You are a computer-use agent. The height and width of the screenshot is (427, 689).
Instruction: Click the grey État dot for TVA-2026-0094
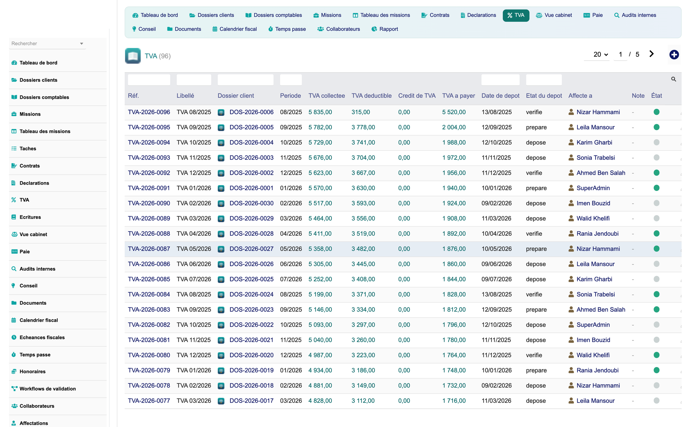click(x=656, y=142)
